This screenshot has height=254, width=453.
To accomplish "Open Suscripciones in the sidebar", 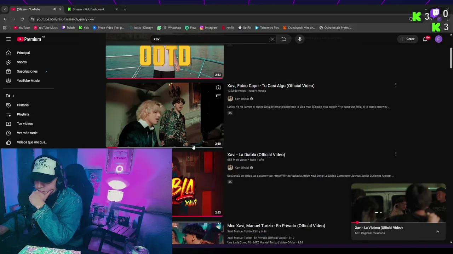I will coord(27,71).
